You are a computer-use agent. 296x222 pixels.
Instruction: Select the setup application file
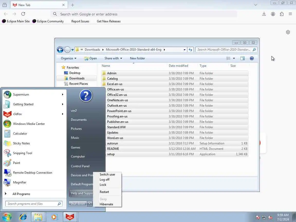[x=175, y=154]
